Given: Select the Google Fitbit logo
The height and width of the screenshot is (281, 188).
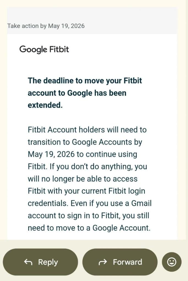Looking at the screenshot, I should [x=44, y=50].
